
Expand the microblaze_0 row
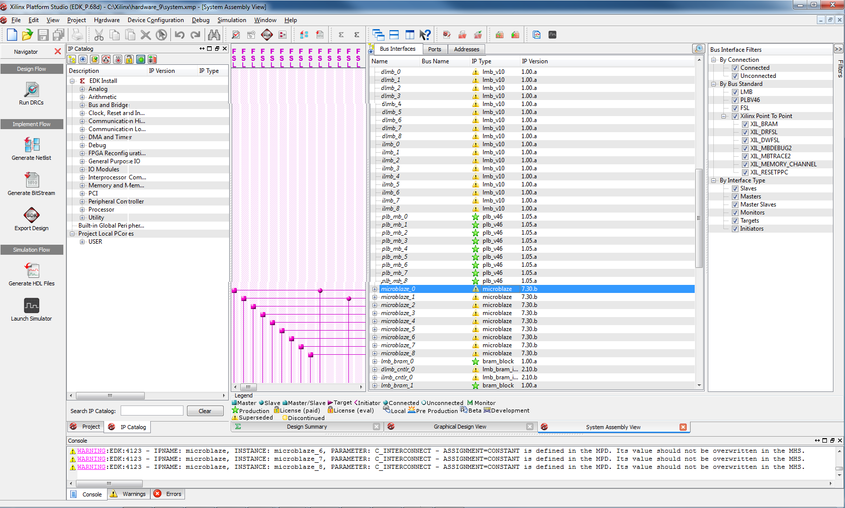point(374,289)
